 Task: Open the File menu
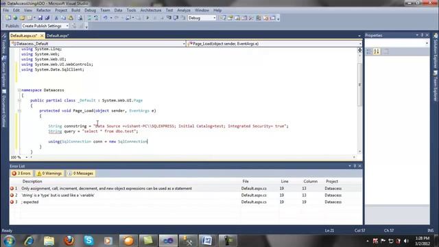pyautogui.click(x=5, y=10)
